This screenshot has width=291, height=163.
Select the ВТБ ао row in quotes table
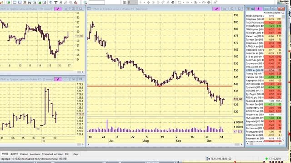[x=264, y=57]
